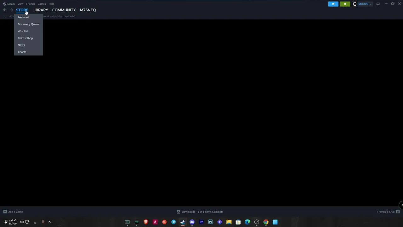Expand the hidden tray icons chevron
Screen dimensions: 403x227
[49, 222]
